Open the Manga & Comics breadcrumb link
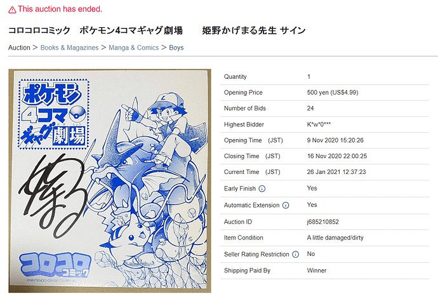The height and width of the screenshot is (306, 438). 133,48
